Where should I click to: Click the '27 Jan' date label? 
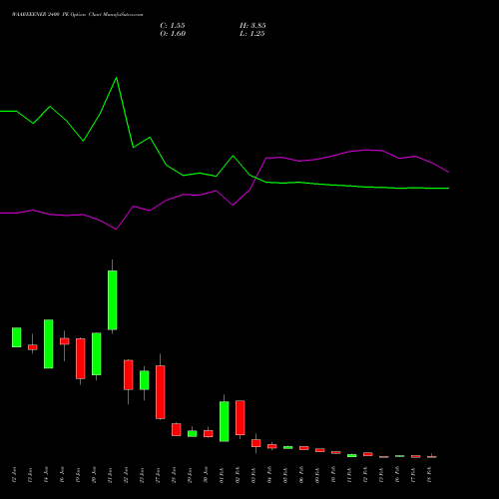(x=158, y=475)
